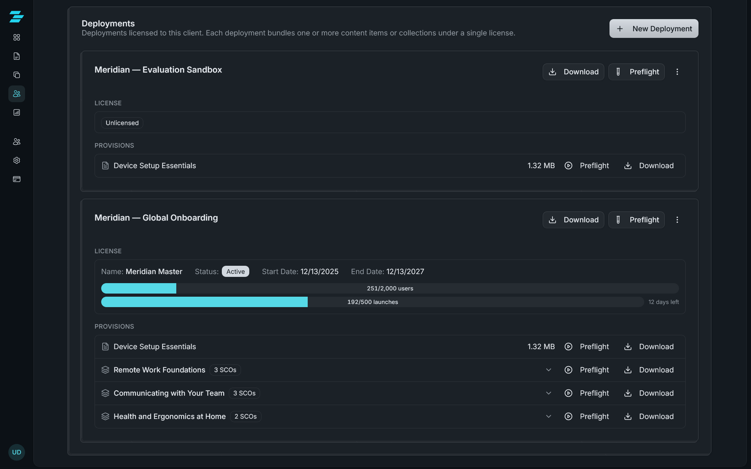
Task: Click the 12 days left label
Action: tap(663, 302)
